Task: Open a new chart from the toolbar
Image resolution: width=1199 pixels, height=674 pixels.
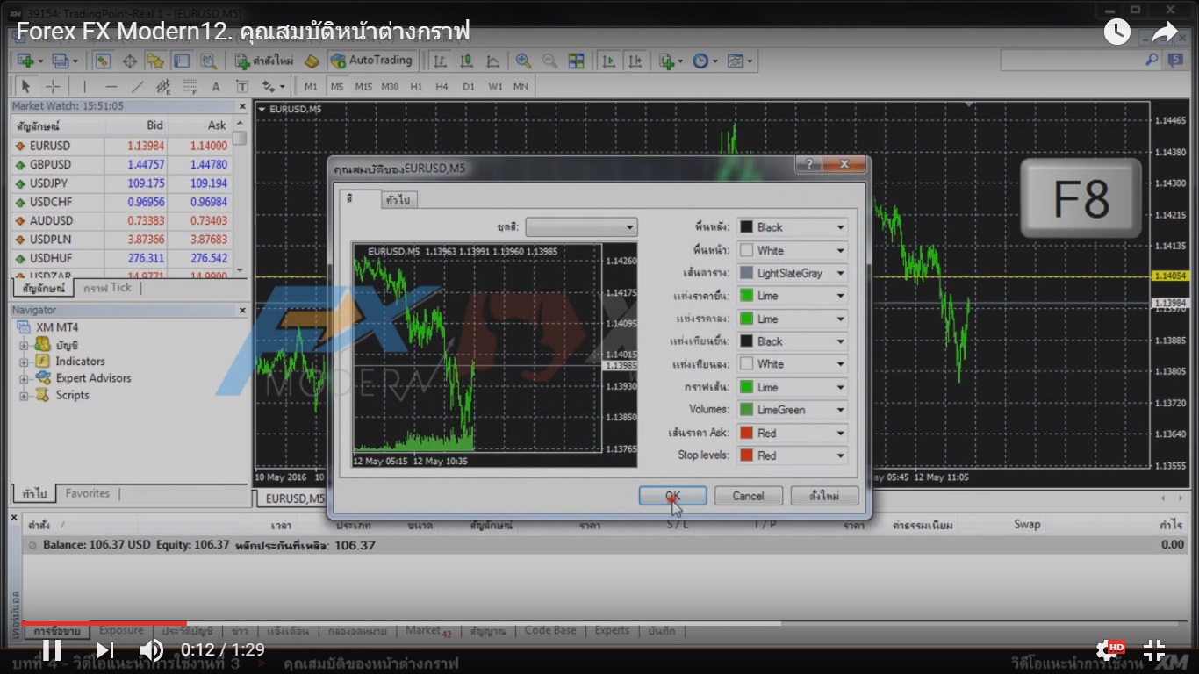Action: (25, 61)
